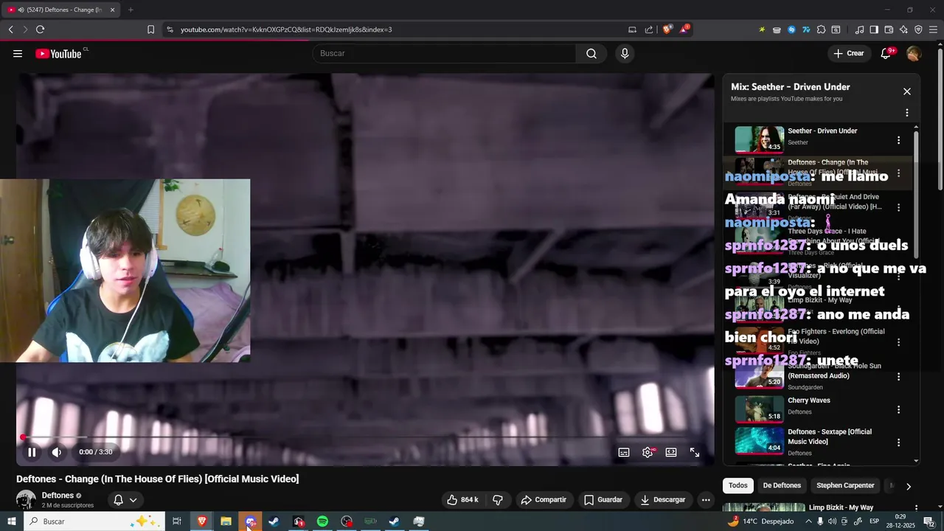
Task: Click the magnifier search button
Action: coord(591,53)
